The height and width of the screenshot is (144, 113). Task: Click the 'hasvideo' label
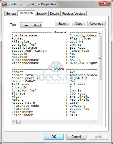(x=19, y=57)
